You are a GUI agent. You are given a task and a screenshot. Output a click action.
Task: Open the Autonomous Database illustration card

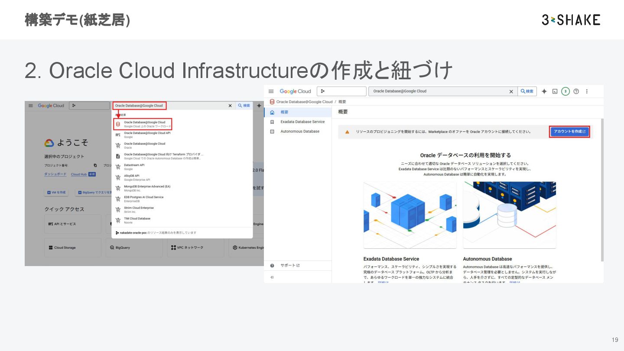pyautogui.click(x=509, y=215)
